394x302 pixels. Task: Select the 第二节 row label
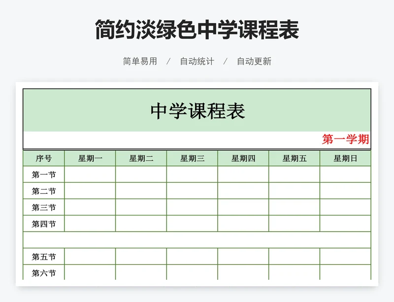point(44,191)
